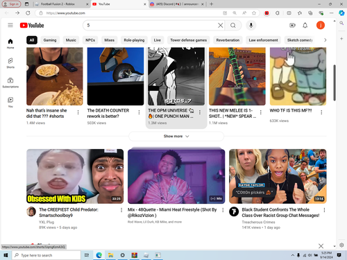The height and width of the screenshot is (260, 347).
Task: Click the browser refresh button
Action: click(28, 13)
